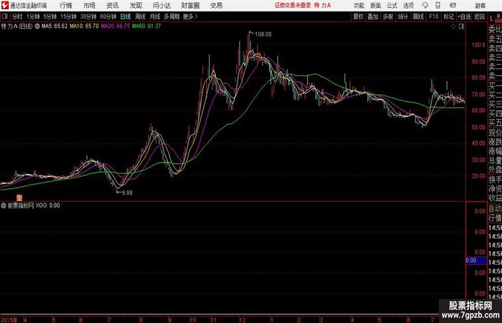Click the 108.00 high price label
The width and height of the screenshot is (502, 323).
pyautogui.click(x=263, y=34)
